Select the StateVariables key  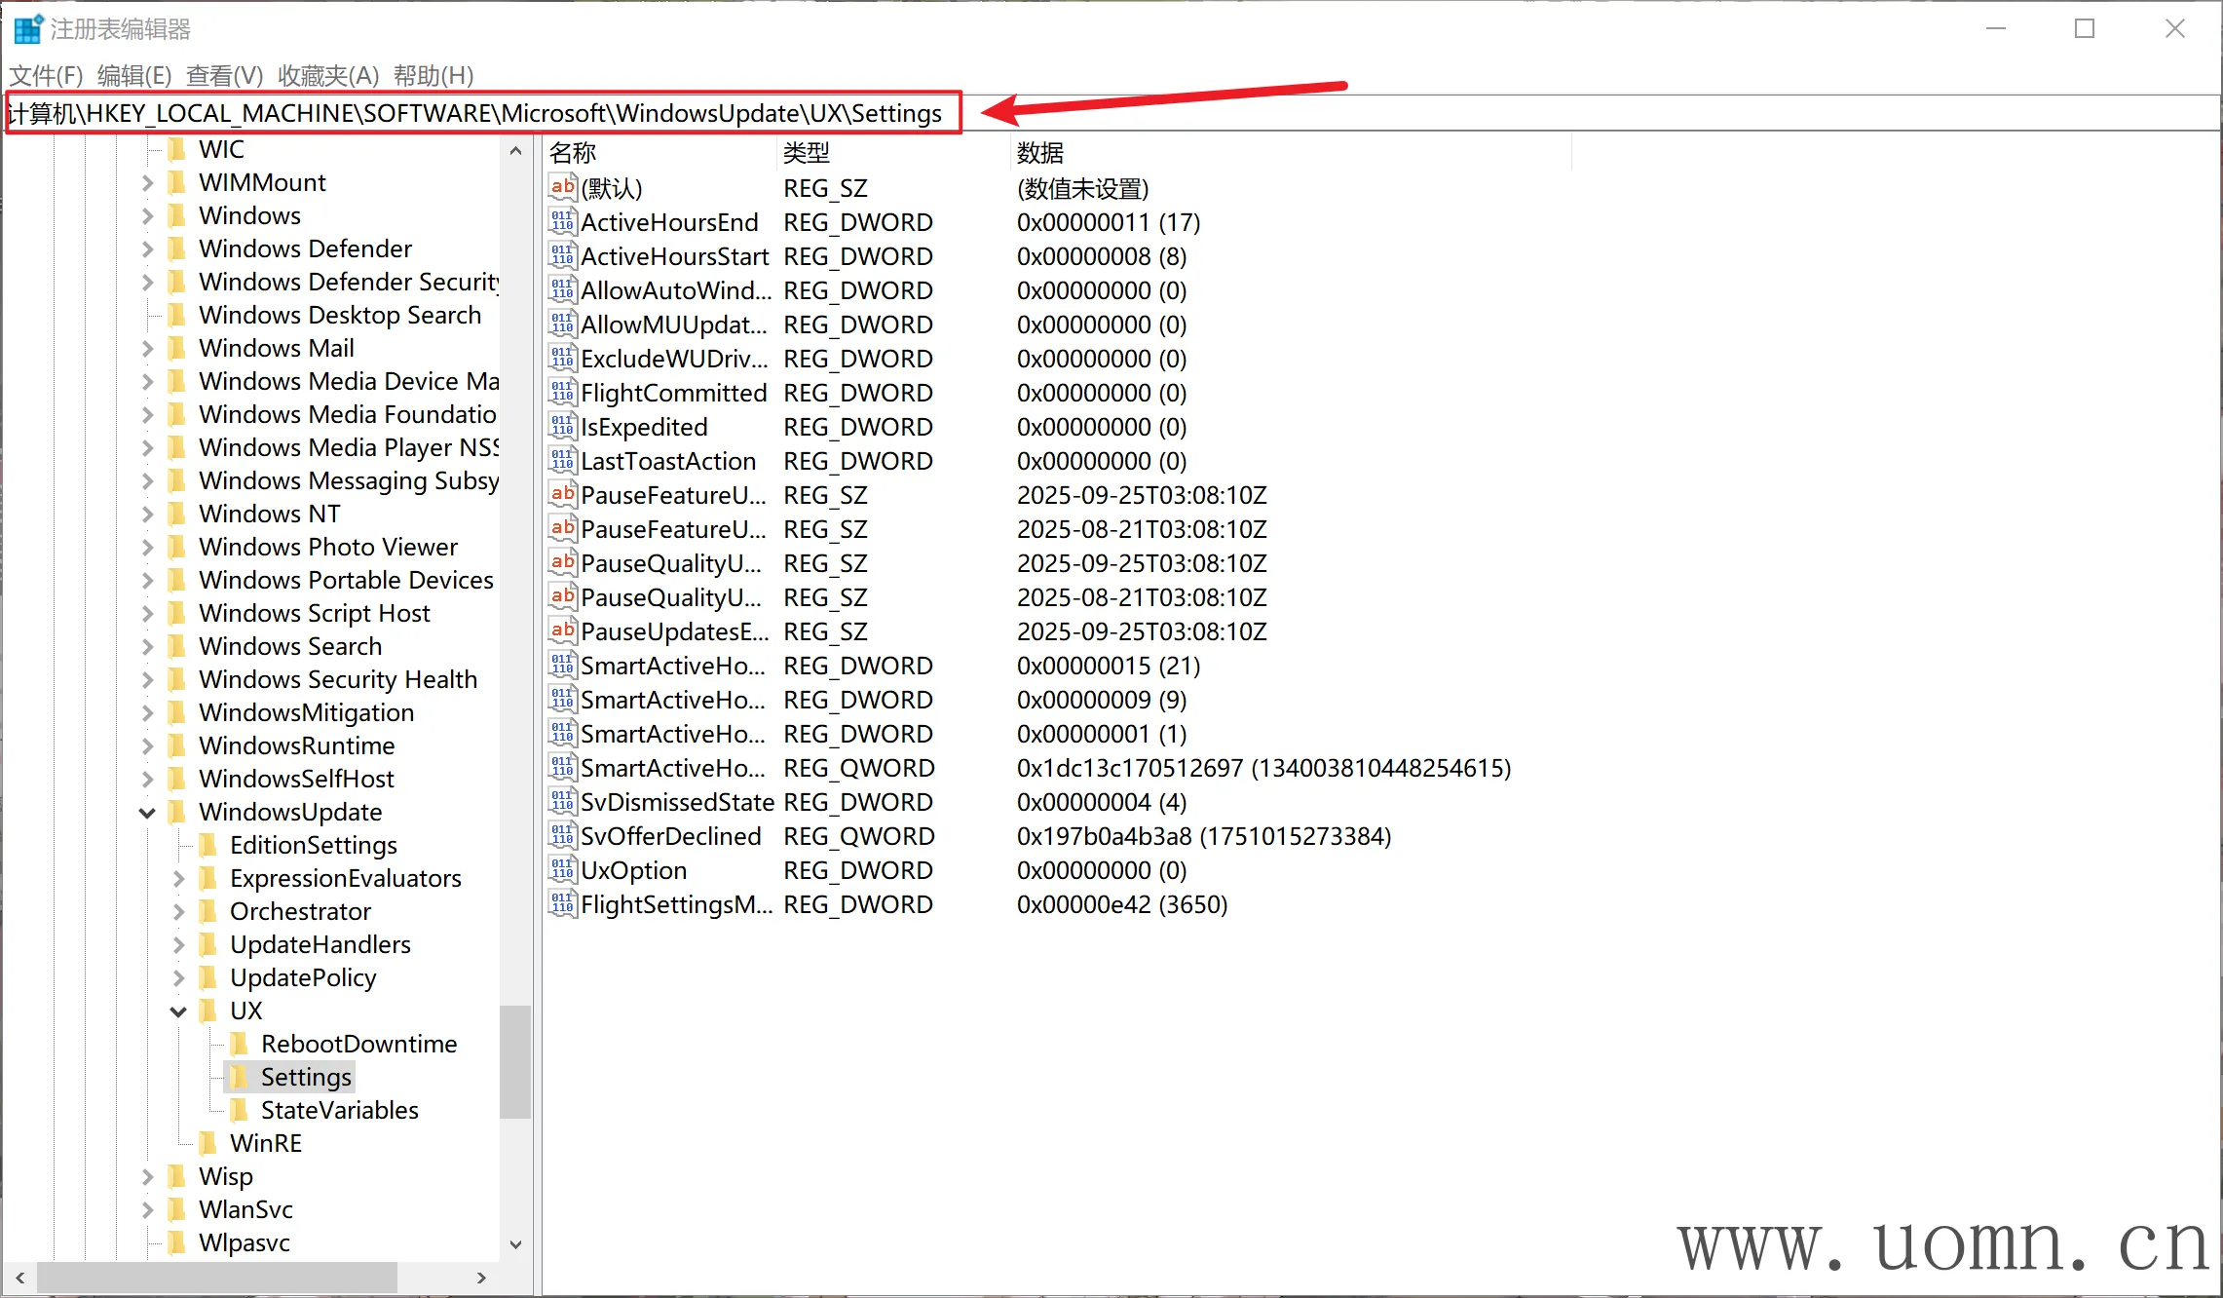(x=339, y=1110)
